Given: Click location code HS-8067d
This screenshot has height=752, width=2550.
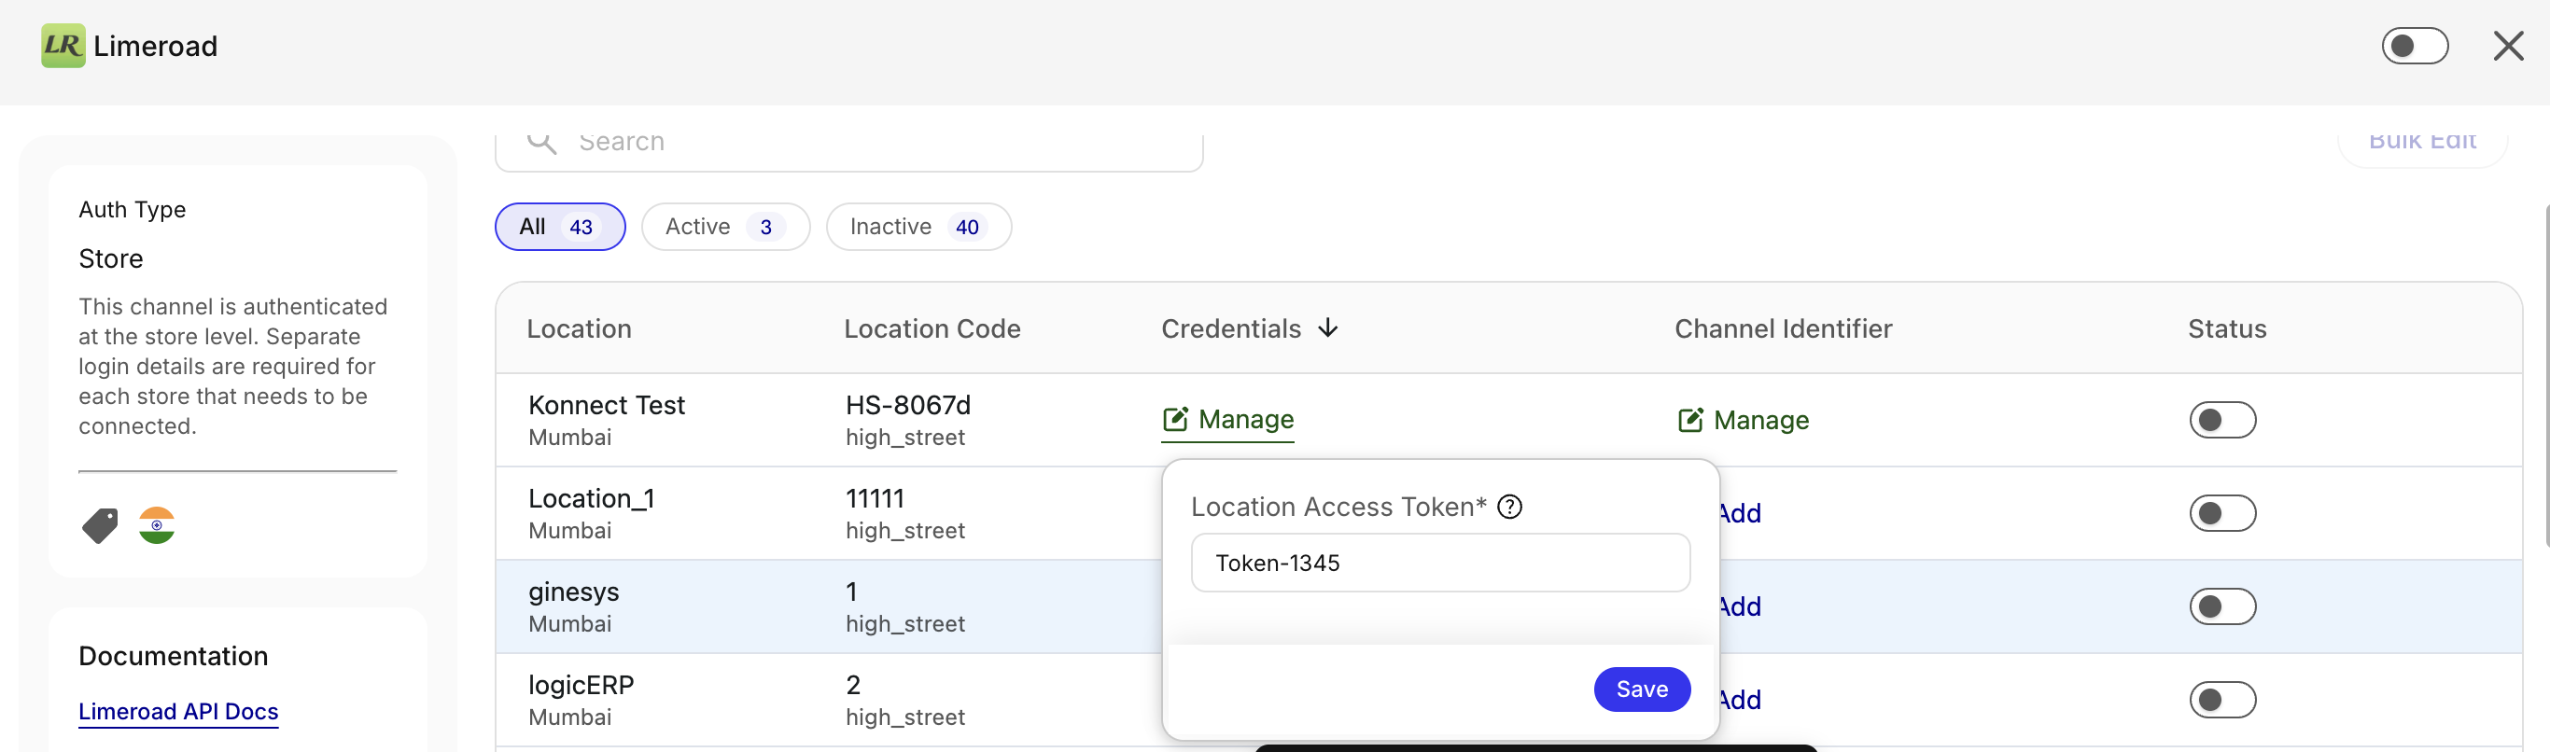Looking at the screenshot, I should point(908,405).
